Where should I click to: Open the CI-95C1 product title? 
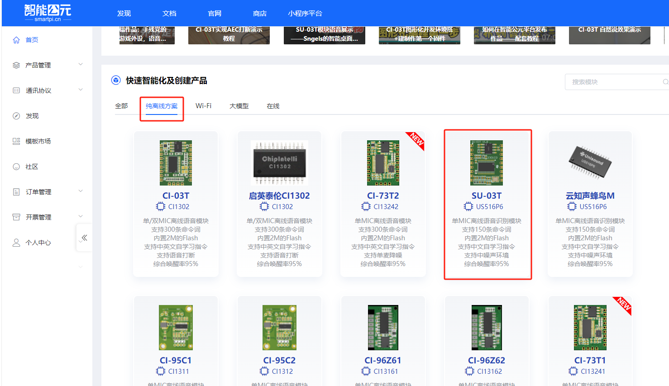point(176,360)
